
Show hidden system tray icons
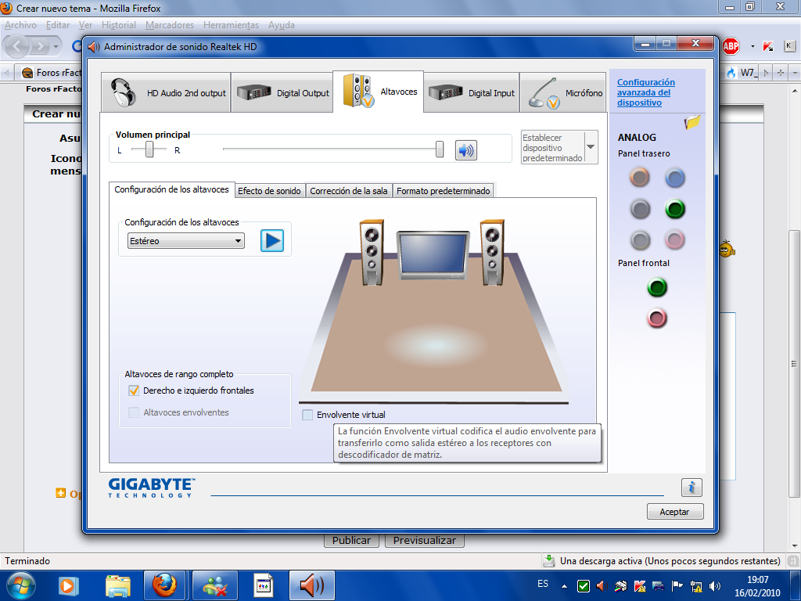[x=564, y=585]
